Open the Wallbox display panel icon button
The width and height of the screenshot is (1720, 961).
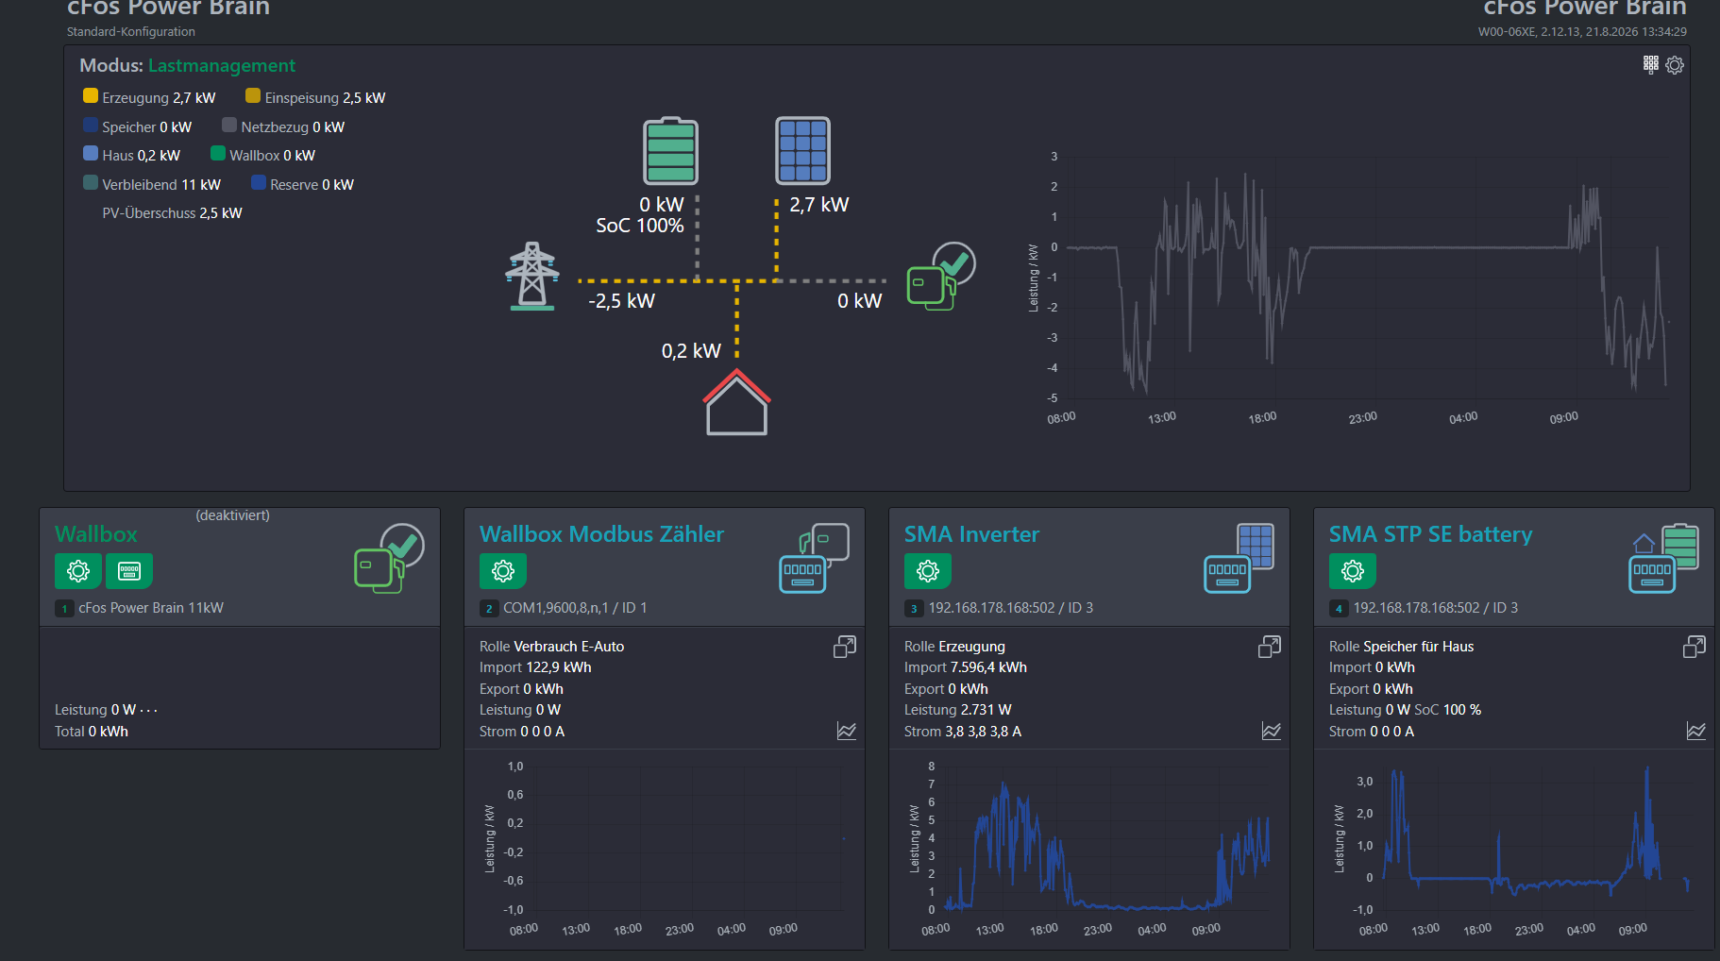point(129,570)
